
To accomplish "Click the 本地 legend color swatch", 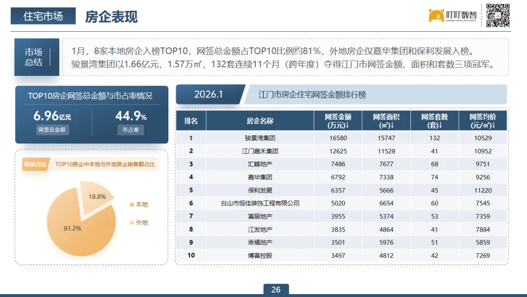I will tap(132, 205).
